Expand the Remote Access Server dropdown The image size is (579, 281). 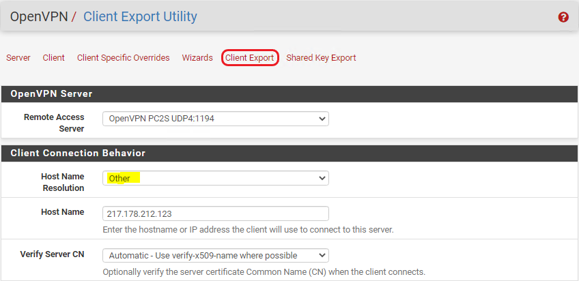click(216, 119)
